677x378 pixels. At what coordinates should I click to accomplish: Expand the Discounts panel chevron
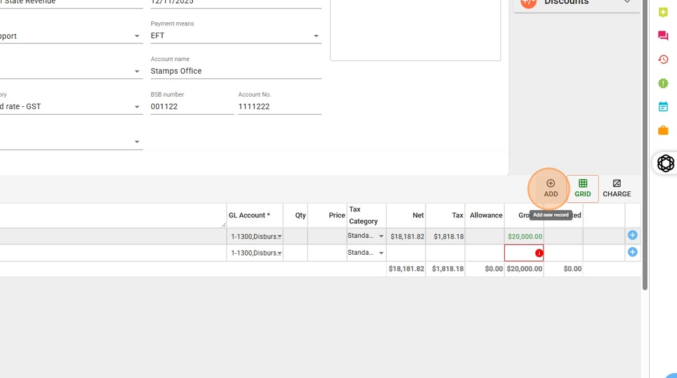[x=627, y=2]
